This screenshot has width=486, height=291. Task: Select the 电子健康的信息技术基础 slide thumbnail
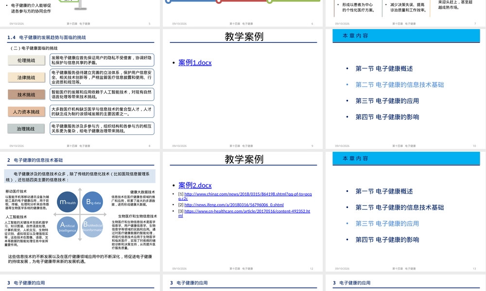pyautogui.click(x=80, y=211)
